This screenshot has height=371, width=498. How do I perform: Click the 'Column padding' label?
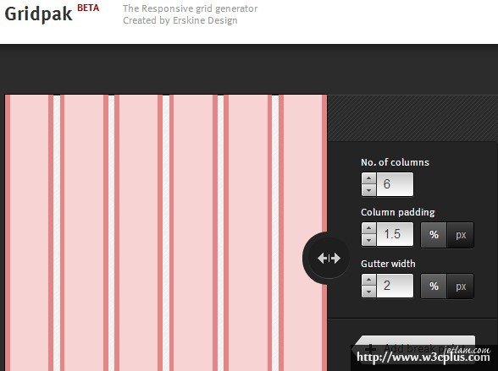click(398, 212)
